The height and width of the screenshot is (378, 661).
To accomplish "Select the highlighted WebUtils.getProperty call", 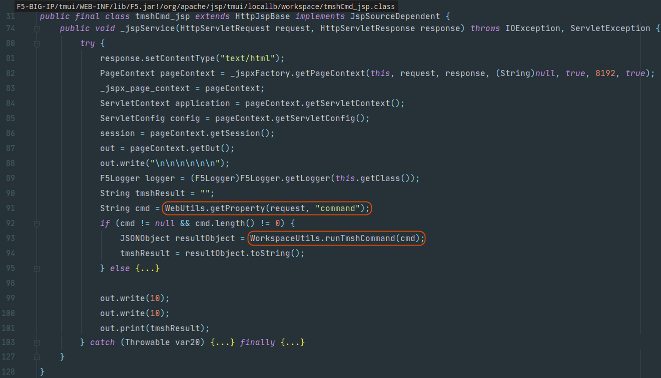I will (267, 208).
